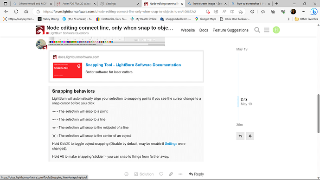Open the forum hamburger menu
This screenshot has height=180, width=320.
267,30
